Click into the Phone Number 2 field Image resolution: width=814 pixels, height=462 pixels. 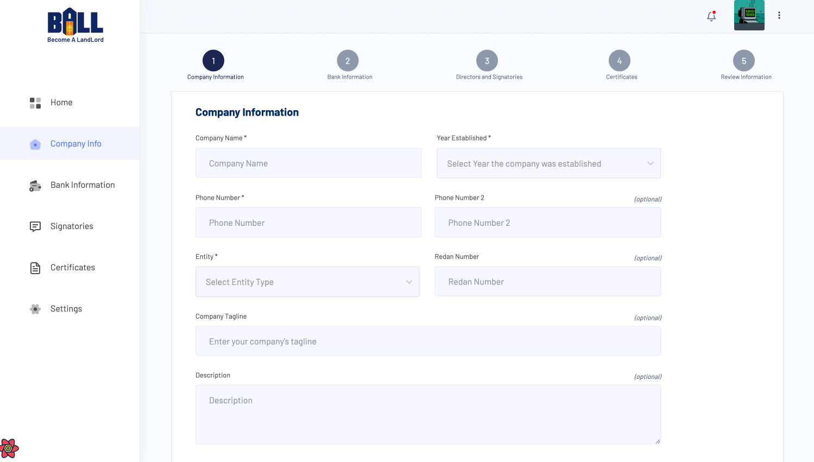(547, 223)
